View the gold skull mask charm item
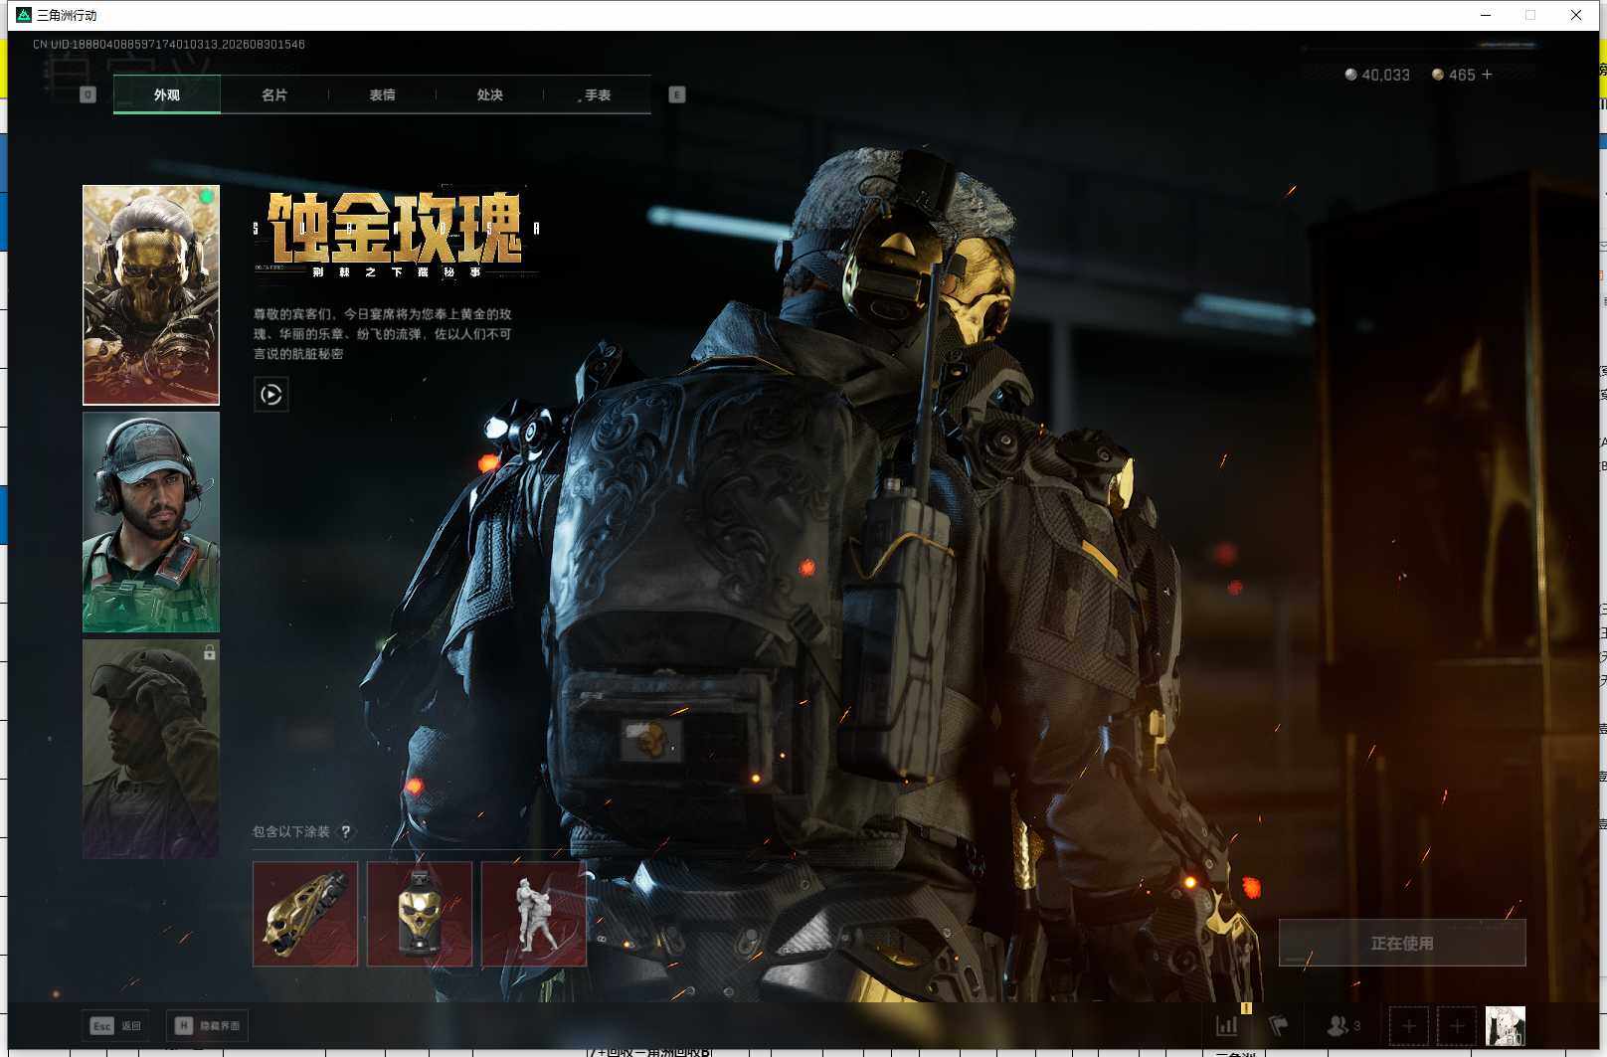1607x1057 pixels. pyautogui.click(x=420, y=914)
